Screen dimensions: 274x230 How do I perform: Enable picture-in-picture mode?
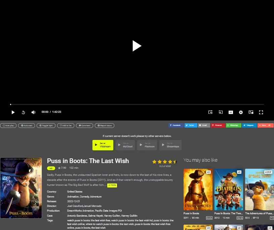coord(251,112)
